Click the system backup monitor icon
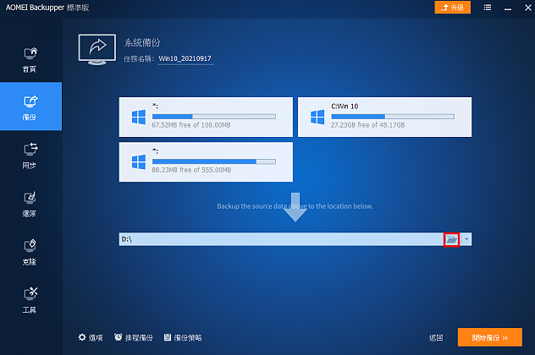The height and width of the screenshot is (355, 535). tap(97, 49)
